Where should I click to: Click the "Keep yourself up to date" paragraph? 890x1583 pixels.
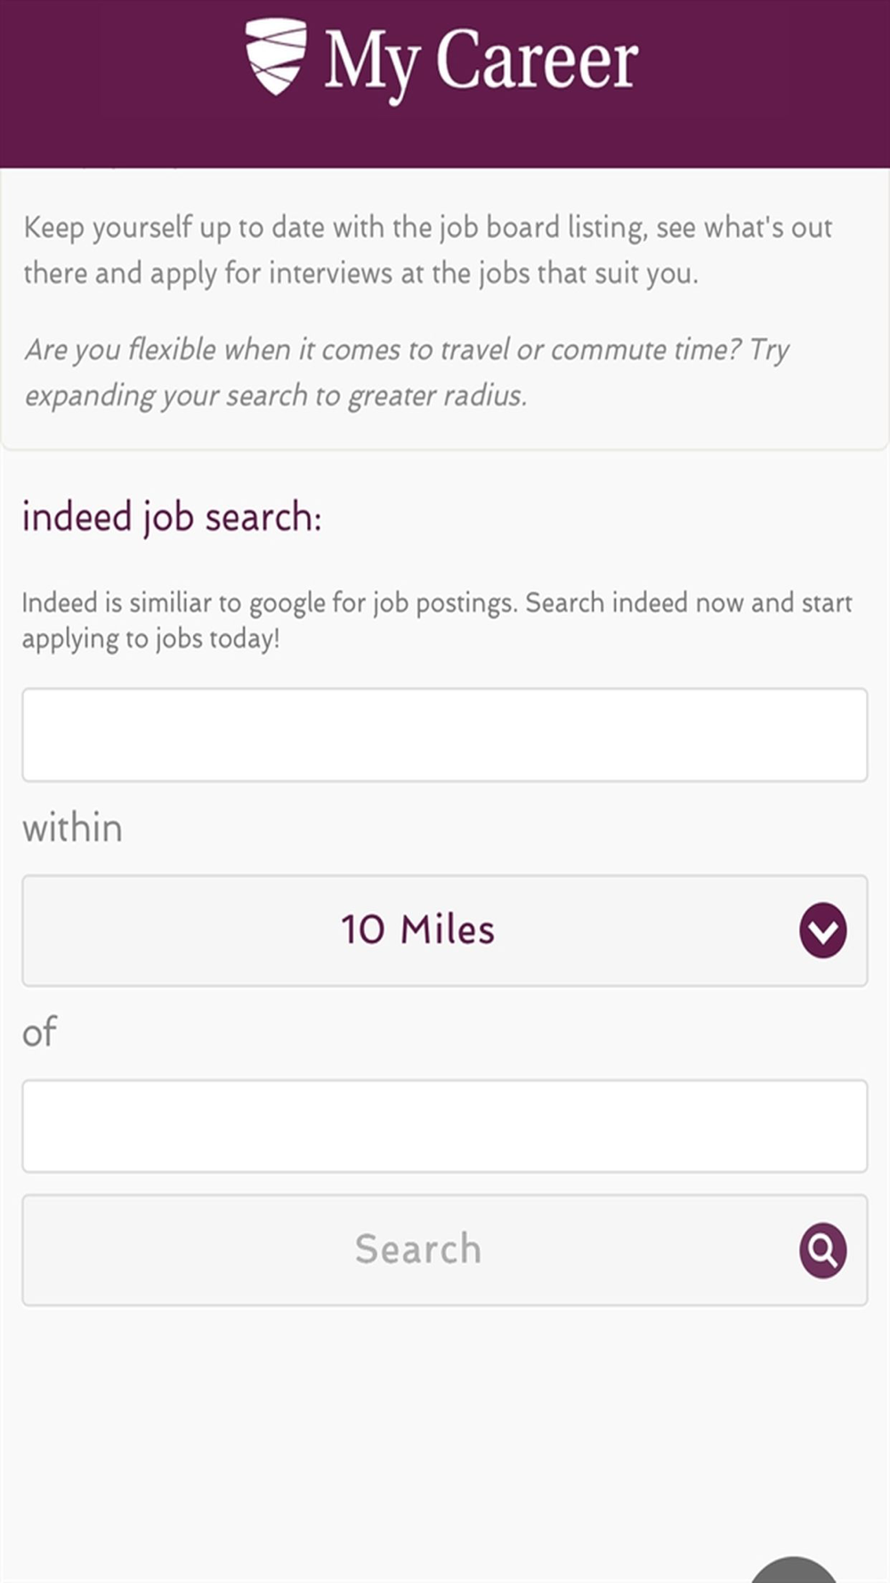(x=427, y=250)
